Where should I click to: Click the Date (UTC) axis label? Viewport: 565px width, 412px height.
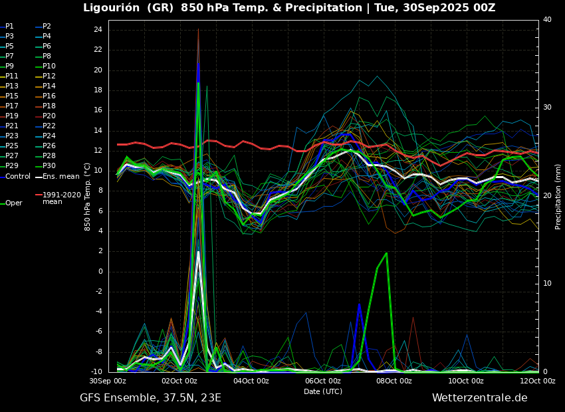pos(323,392)
